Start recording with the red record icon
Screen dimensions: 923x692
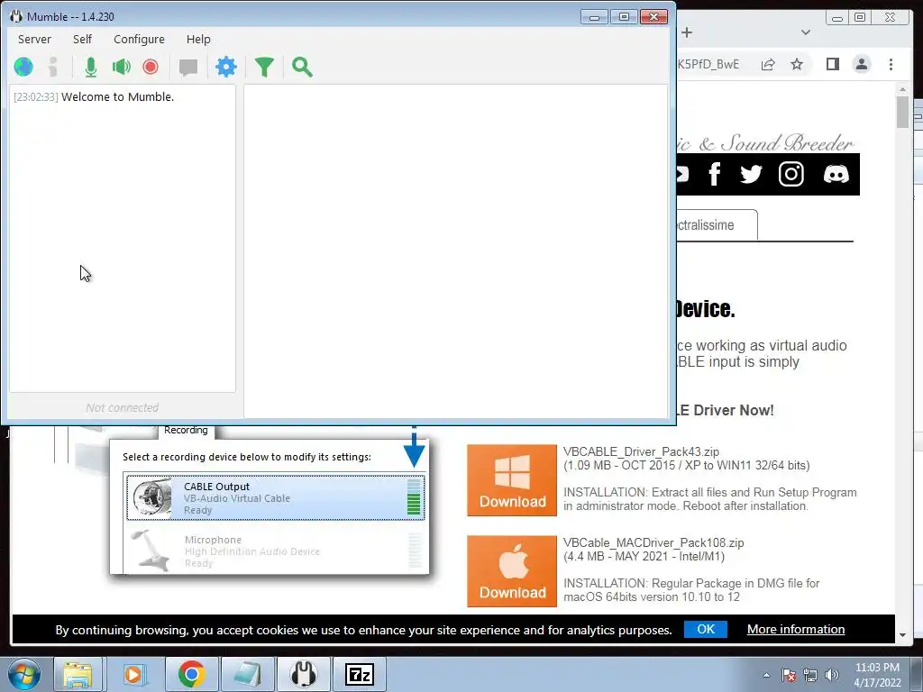point(151,67)
